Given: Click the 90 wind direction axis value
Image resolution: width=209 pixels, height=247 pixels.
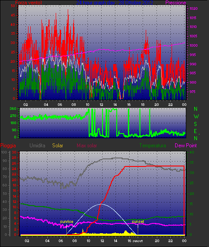Looking at the screenshot, I should point(14,130).
